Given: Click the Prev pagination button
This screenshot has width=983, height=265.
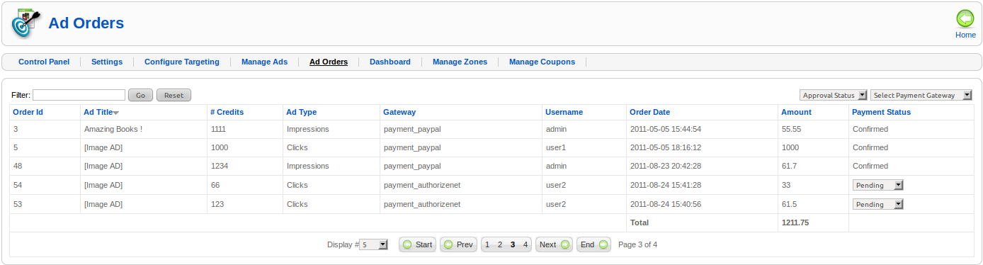Looking at the screenshot, I should pos(458,244).
